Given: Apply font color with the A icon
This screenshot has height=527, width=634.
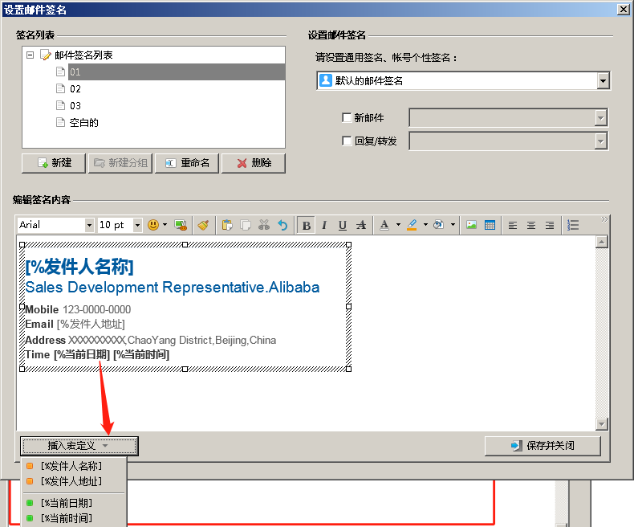Looking at the screenshot, I should tap(384, 225).
